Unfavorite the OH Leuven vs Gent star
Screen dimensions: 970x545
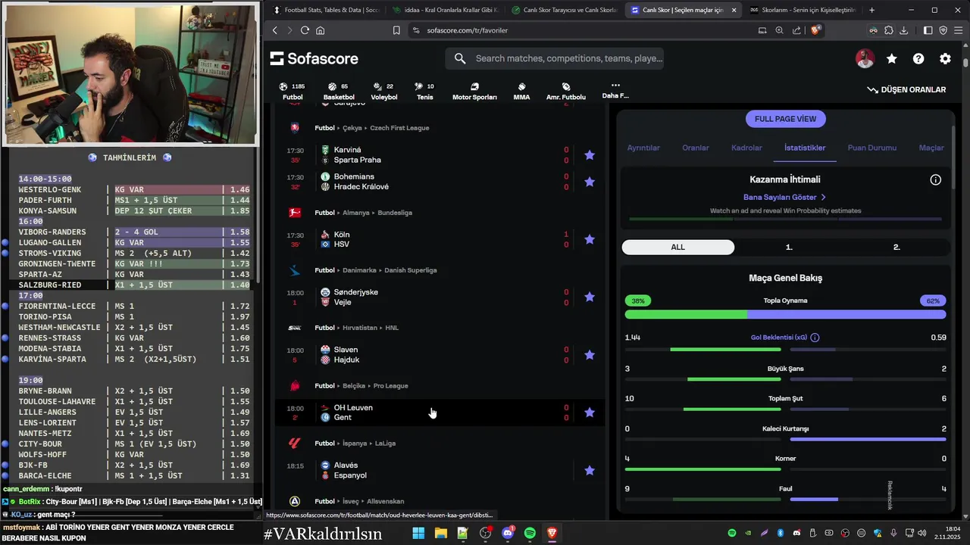[590, 413]
